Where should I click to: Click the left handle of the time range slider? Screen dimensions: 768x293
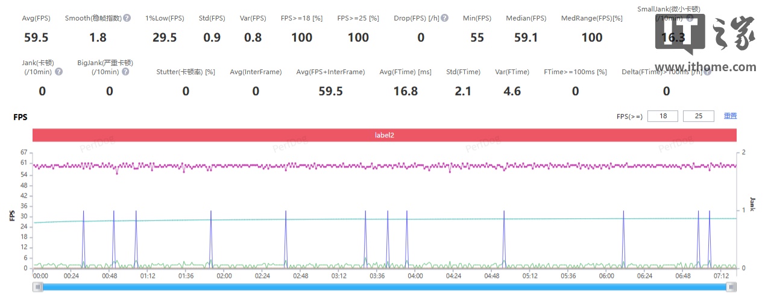point(39,287)
